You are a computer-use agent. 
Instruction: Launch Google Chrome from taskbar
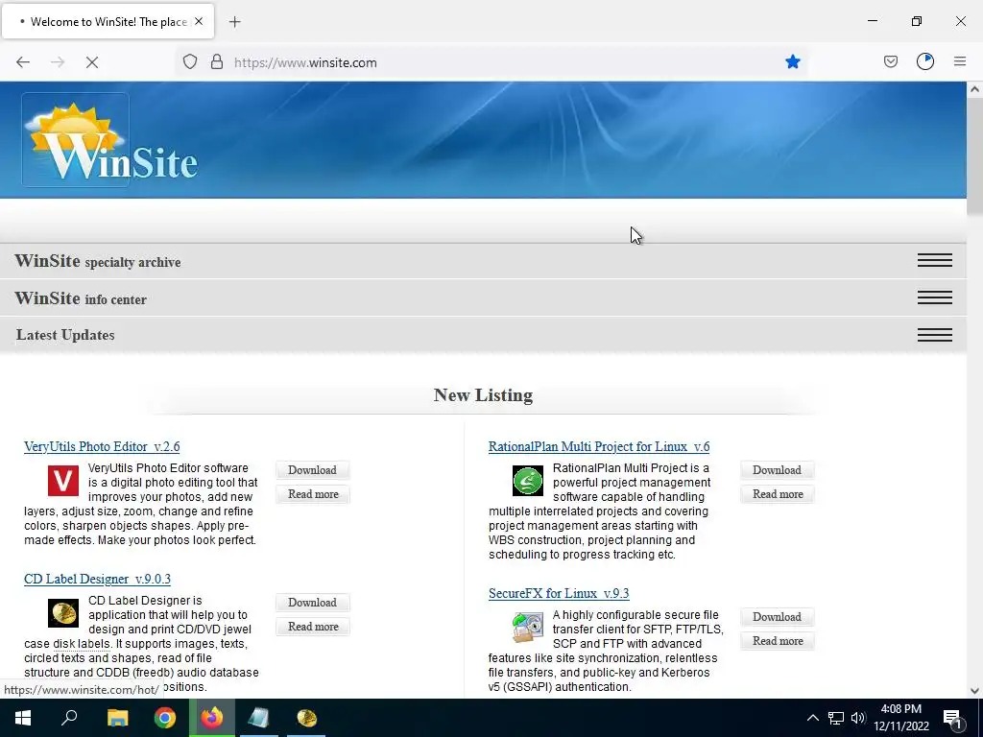pos(165,718)
